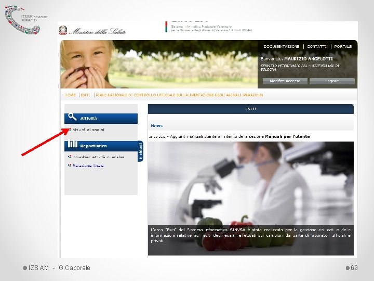
Task: Open Attività di analisi link
Action: click(88, 130)
